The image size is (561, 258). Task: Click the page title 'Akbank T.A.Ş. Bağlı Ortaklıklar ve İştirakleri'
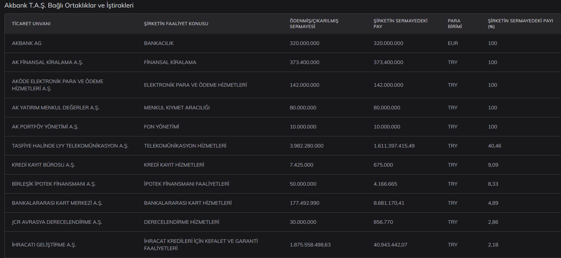click(x=69, y=6)
